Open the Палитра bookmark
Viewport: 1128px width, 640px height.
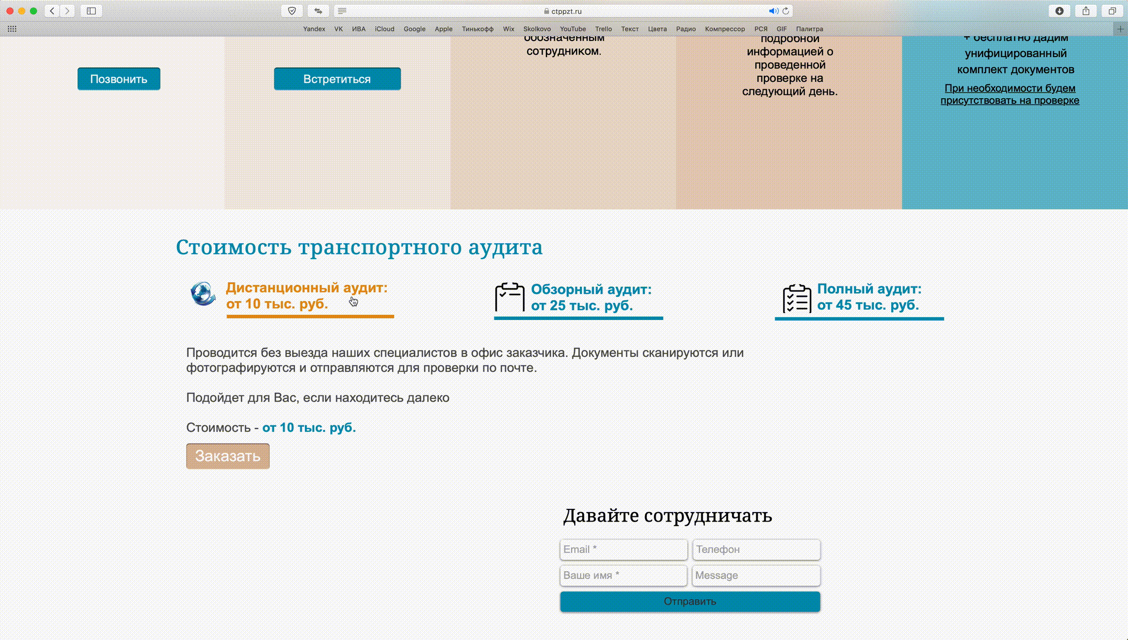pyautogui.click(x=809, y=29)
